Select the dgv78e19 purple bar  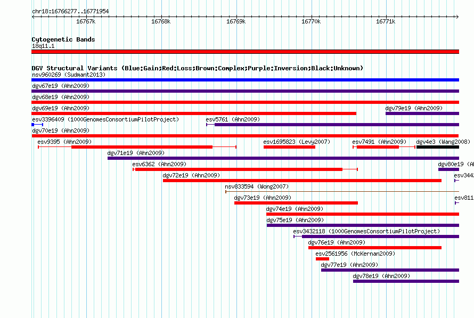(x=406, y=281)
